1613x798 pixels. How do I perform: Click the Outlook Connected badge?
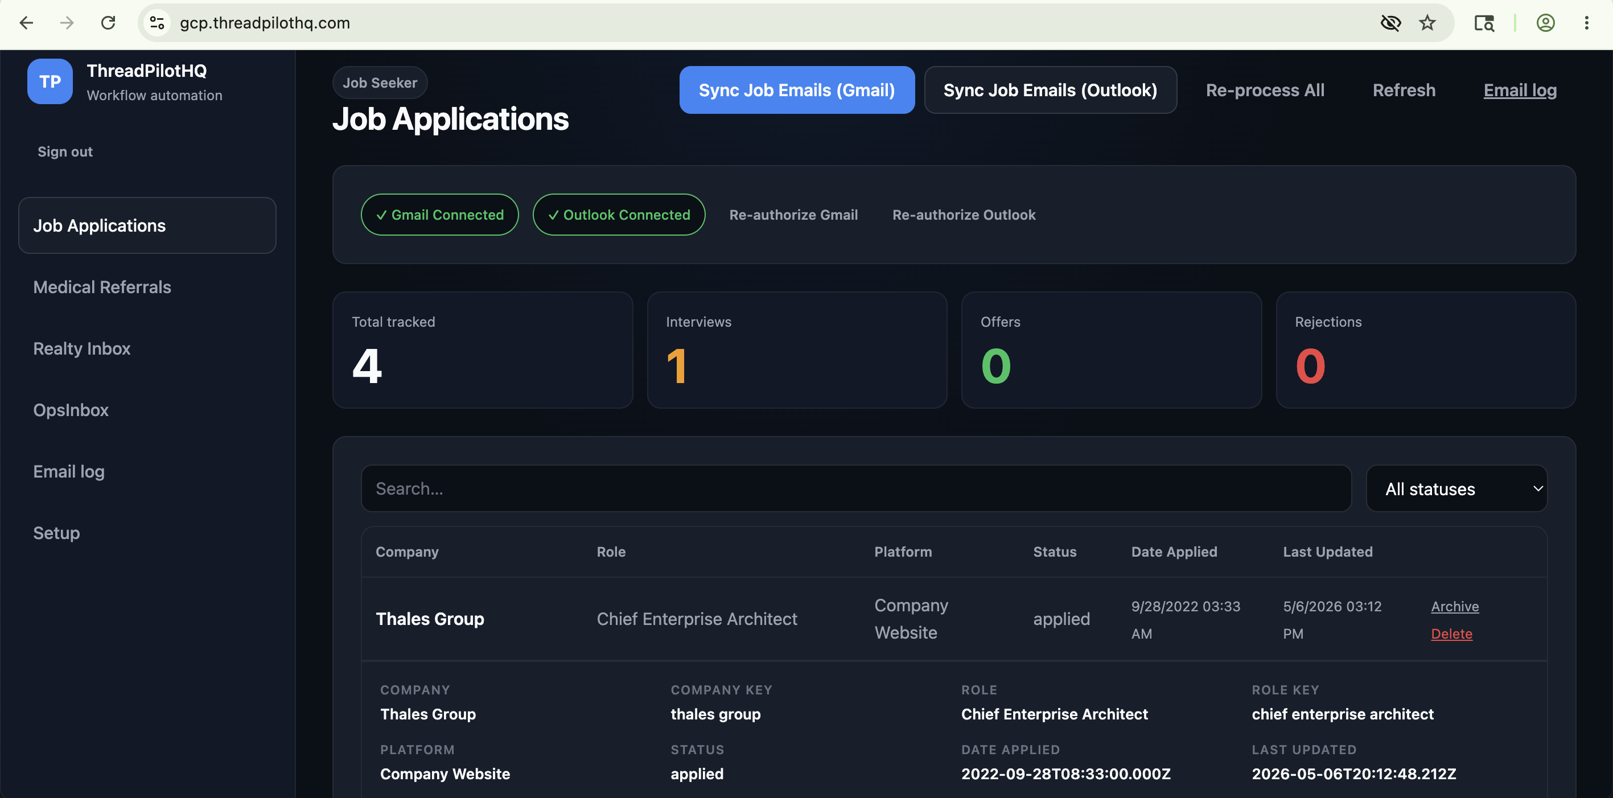(x=619, y=215)
